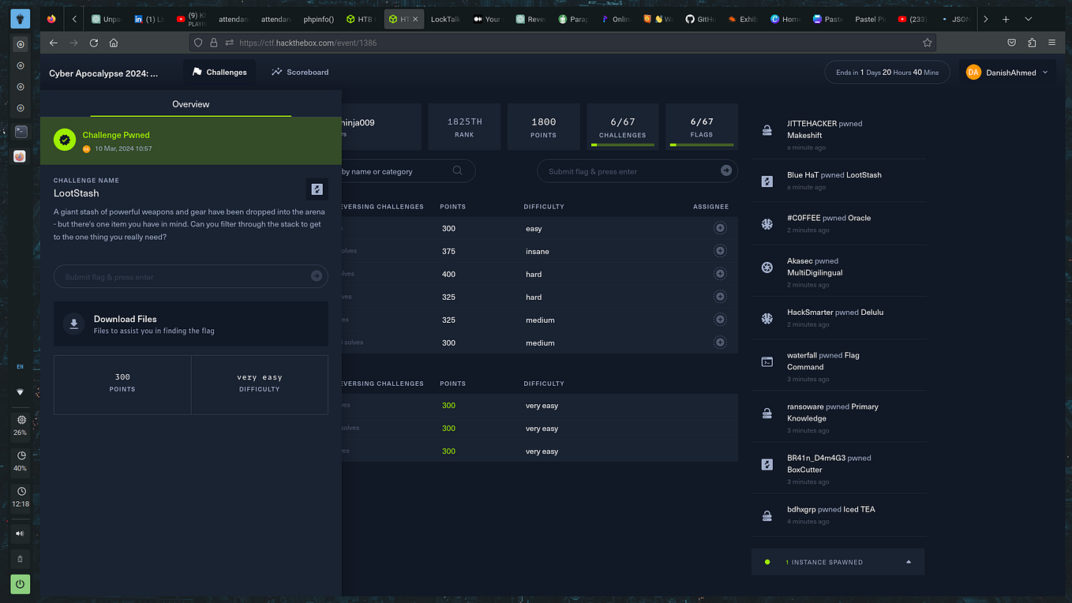This screenshot has height=603, width=1072.
Task: Click the assignee icon next to the easy challenge
Action: 719,227
